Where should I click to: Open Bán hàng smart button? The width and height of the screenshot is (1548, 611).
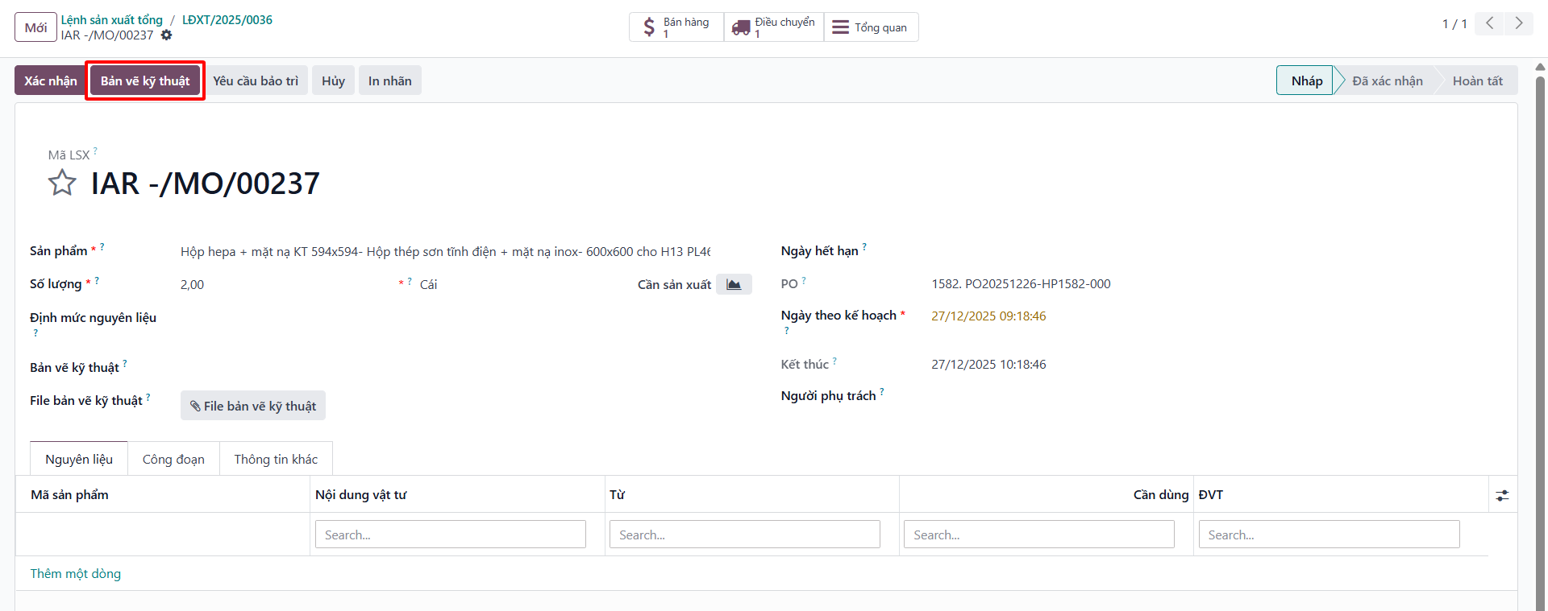point(676,27)
